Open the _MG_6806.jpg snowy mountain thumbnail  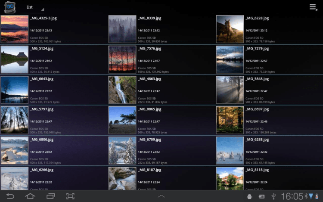(14, 150)
